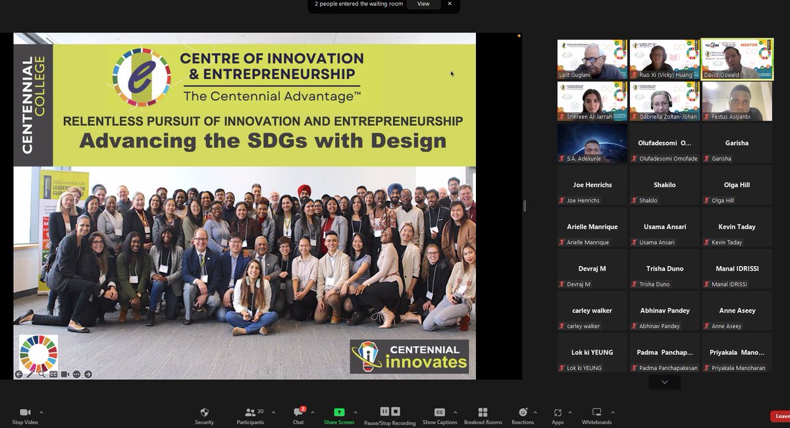Open the Apps panel
The image size is (790, 428).
pyautogui.click(x=558, y=415)
